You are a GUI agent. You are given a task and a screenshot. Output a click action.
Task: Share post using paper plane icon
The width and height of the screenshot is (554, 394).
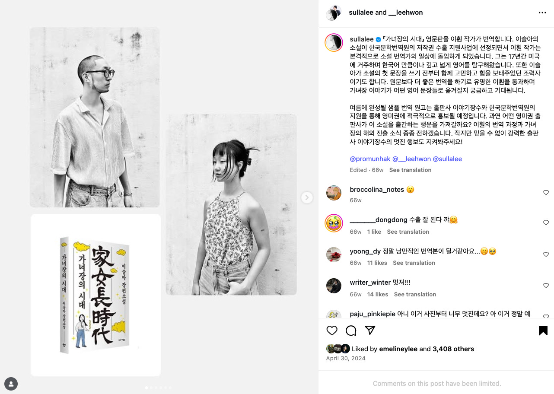click(x=370, y=330)
